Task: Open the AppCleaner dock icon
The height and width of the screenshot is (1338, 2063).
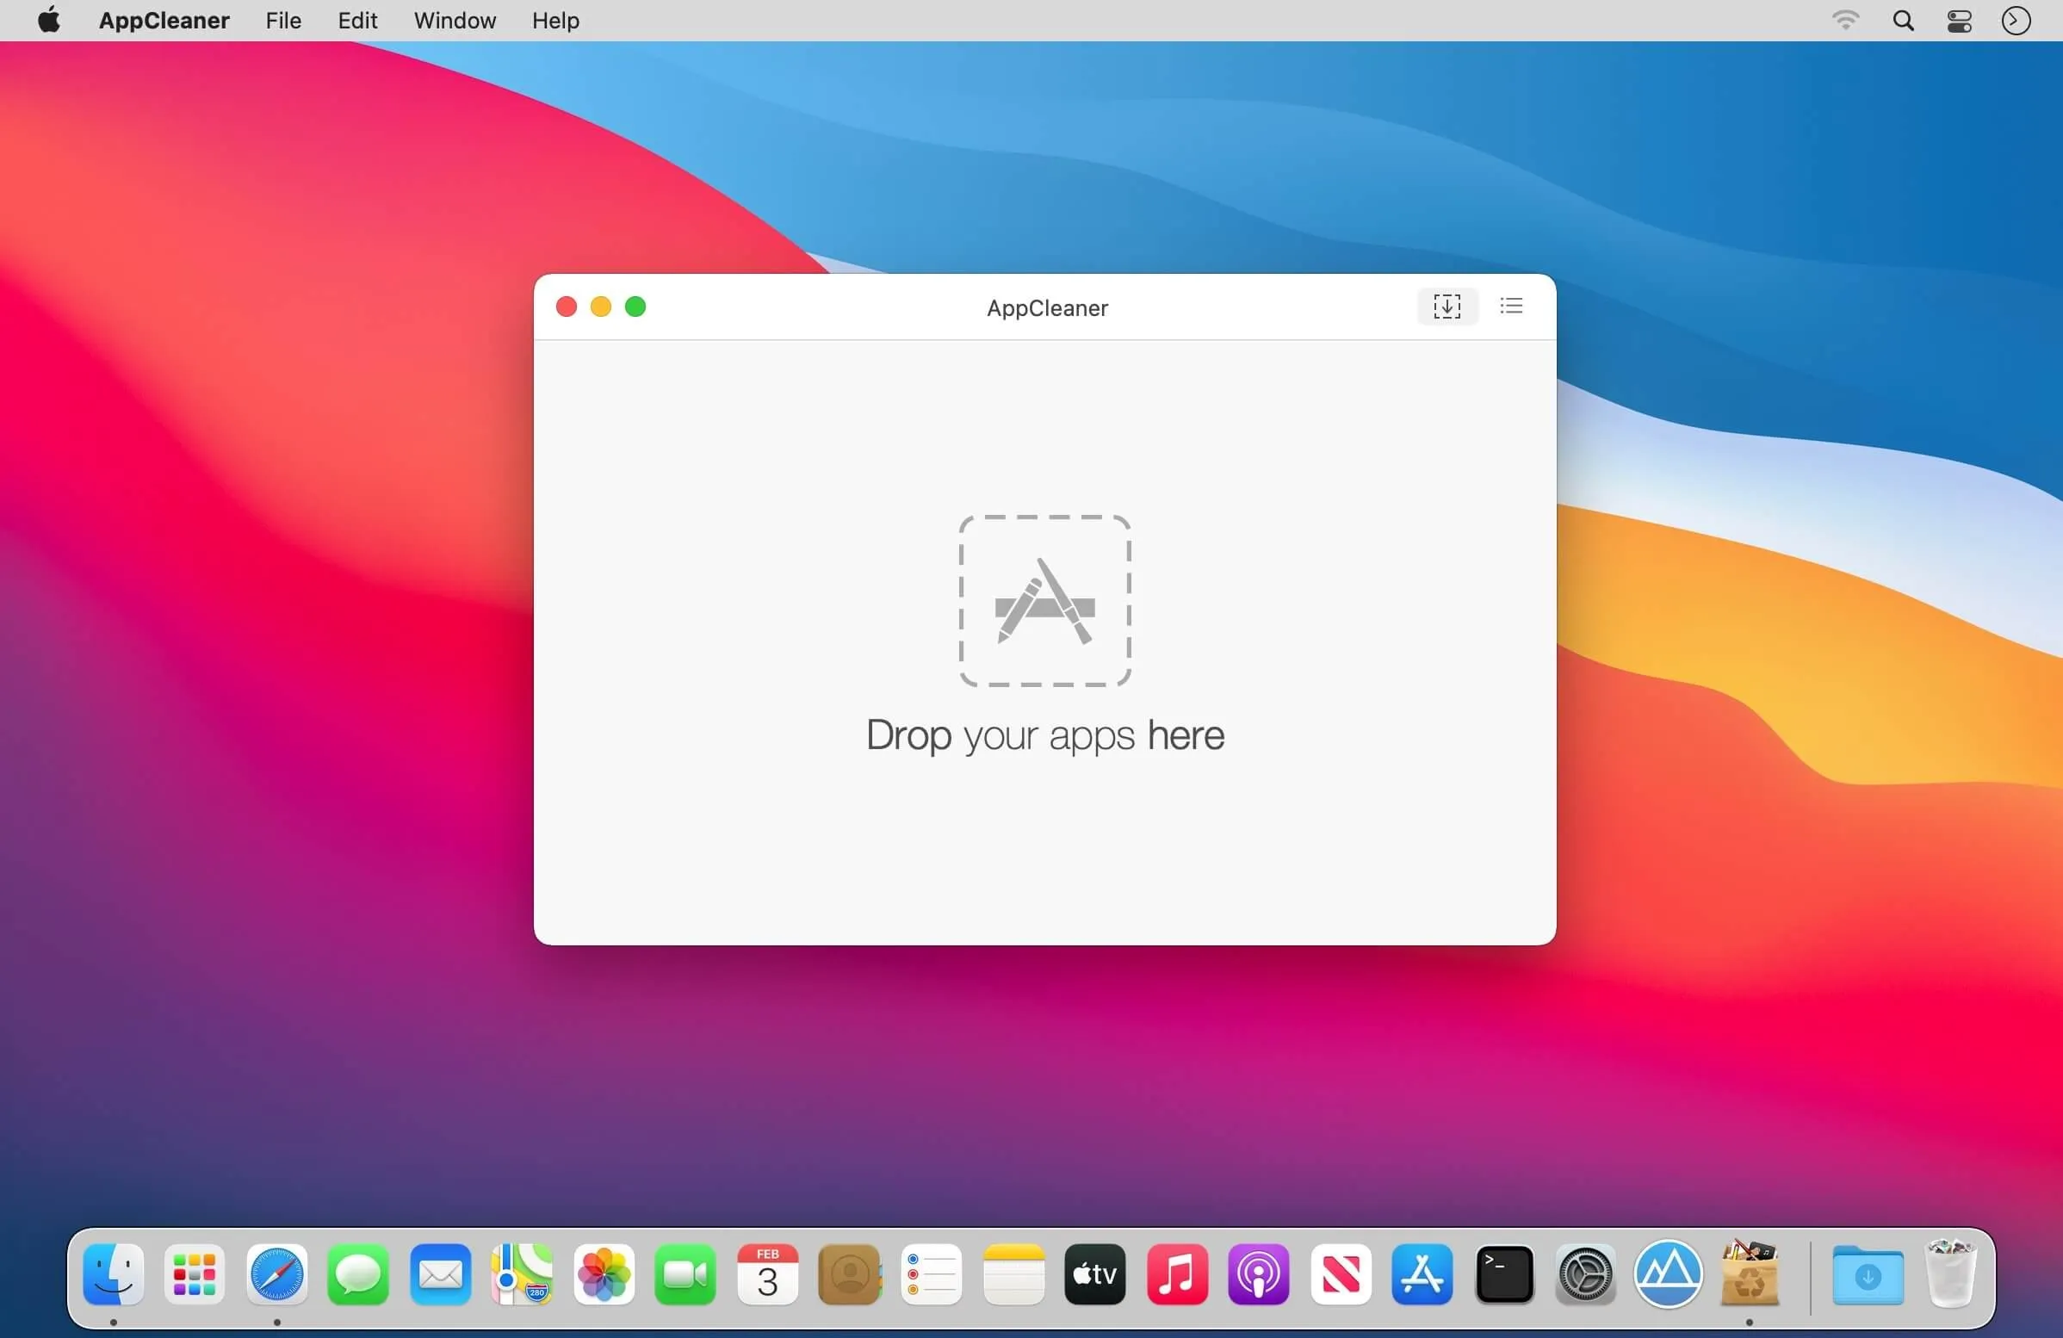Action: 1670,1275
